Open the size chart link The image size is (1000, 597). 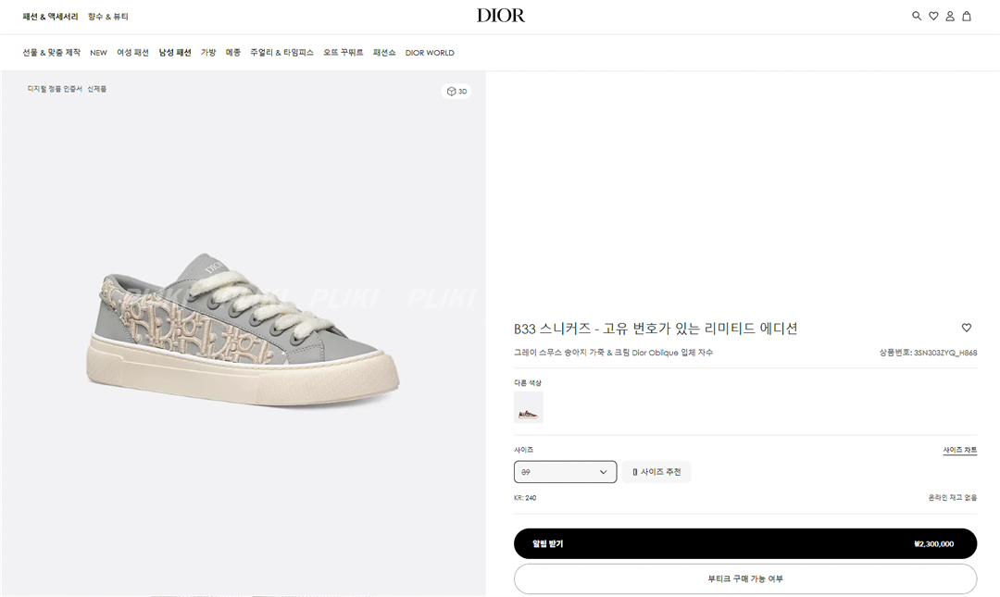959,450
